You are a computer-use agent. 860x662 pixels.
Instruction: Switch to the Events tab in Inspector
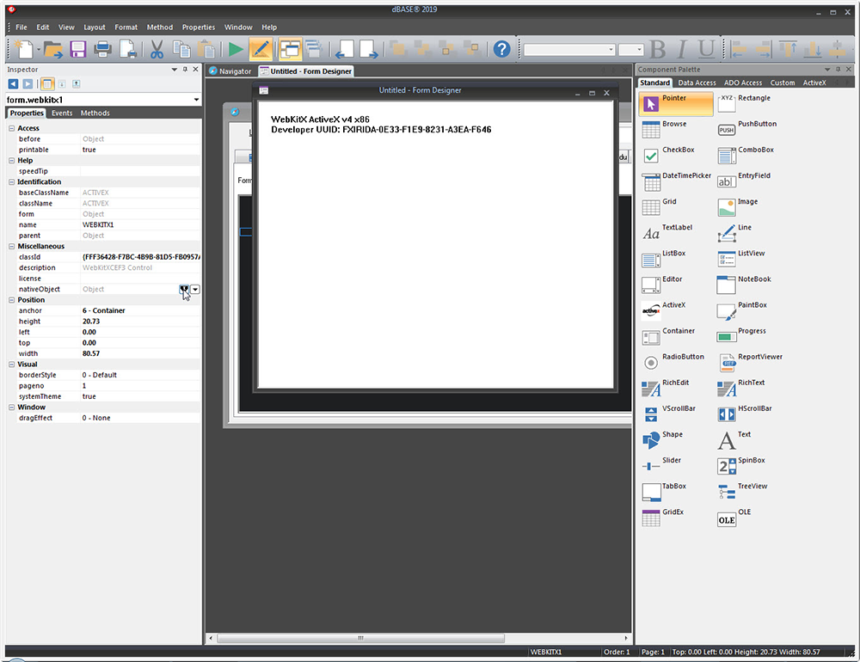(62, 113)
